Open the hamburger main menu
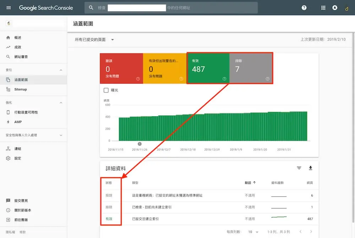This screenshot has width=355, height=238. tap(9, 8)
